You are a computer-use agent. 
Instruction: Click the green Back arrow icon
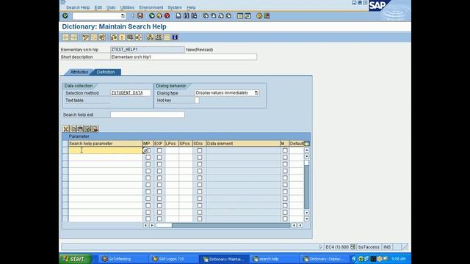coord(152,16)
